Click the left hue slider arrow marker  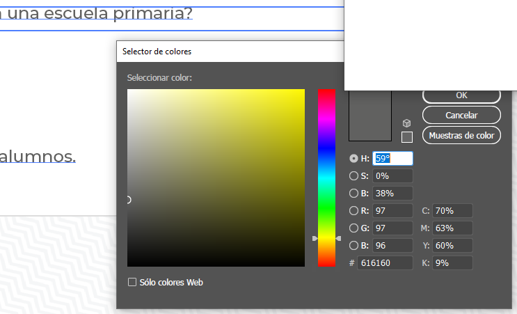[315, 239]
